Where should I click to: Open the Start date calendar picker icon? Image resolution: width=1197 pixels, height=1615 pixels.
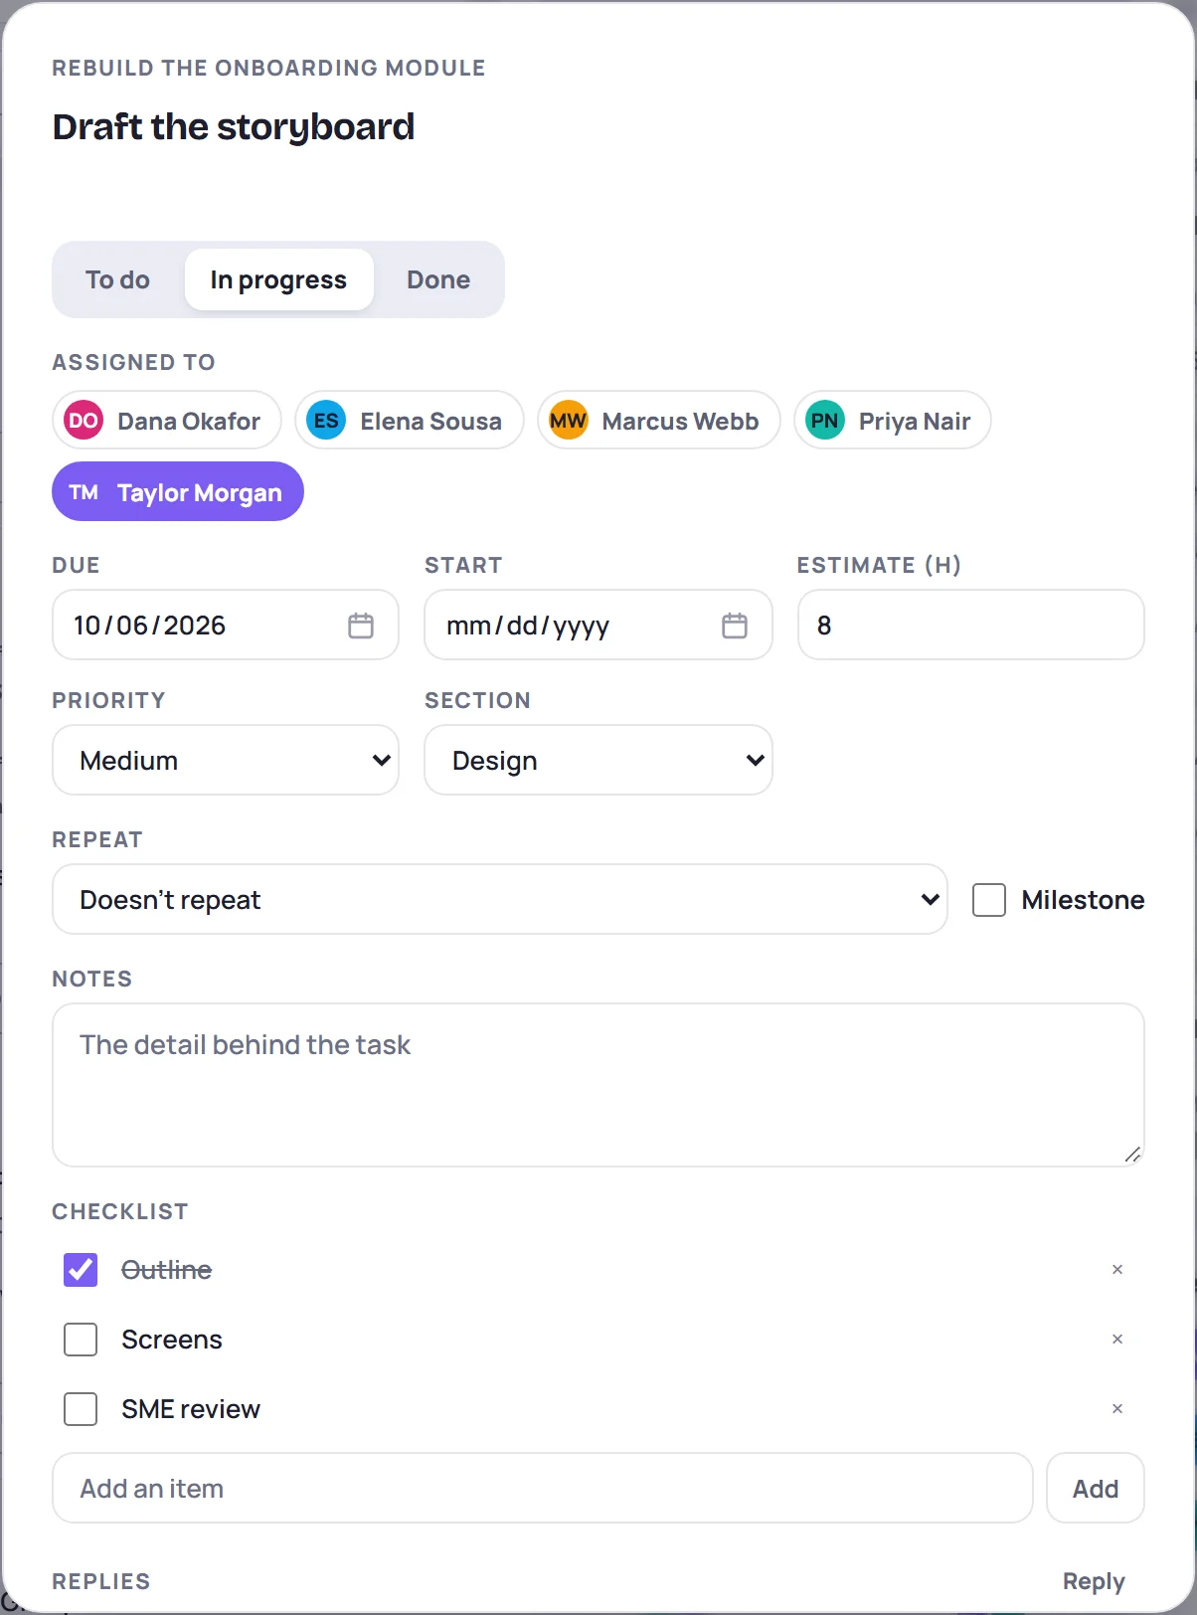(735, 626)
